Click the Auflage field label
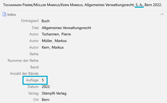This screenshot has width=167, height=103. coord(32,80)
